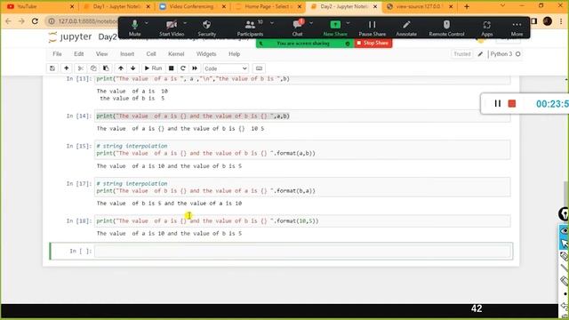569x320 pixels.
Task: Move selected cell up
Action: pos(121,68)
